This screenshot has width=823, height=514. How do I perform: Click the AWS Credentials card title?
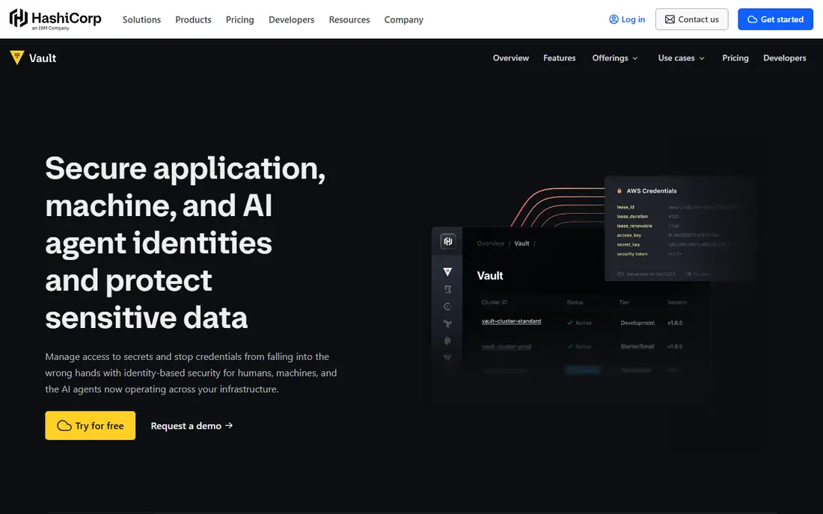652,191
